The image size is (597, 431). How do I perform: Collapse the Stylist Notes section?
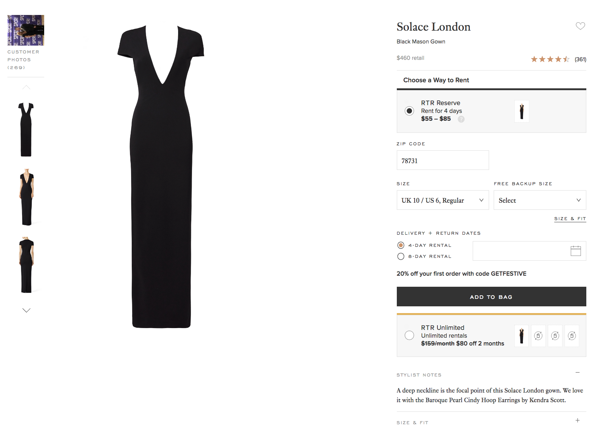577,373
